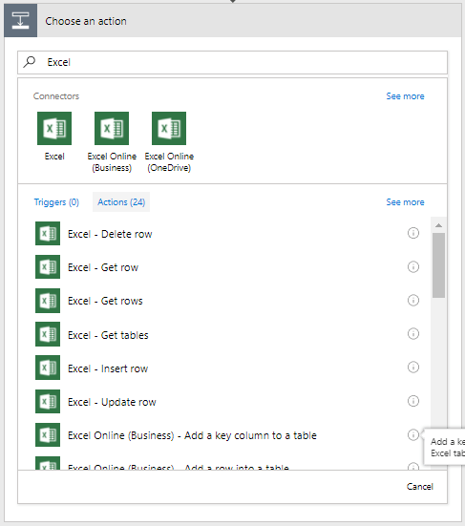Click the Excel icon beside Get rows
Image resolution: width=465 pixels, height=526 pixels.
point(48,301)
